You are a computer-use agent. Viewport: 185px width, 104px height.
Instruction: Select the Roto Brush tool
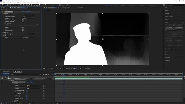42,5
